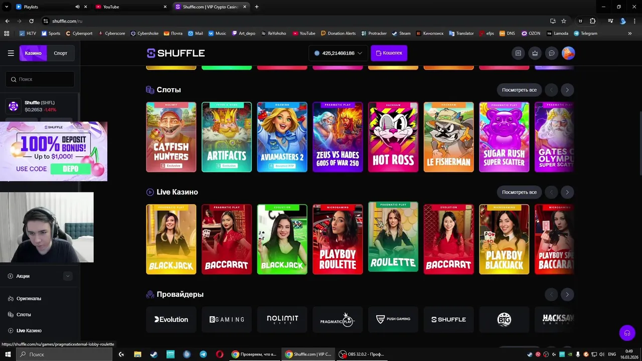Select the Pragmatic Play provider
This screenshot has width=642, height=361.
(338, 319)
